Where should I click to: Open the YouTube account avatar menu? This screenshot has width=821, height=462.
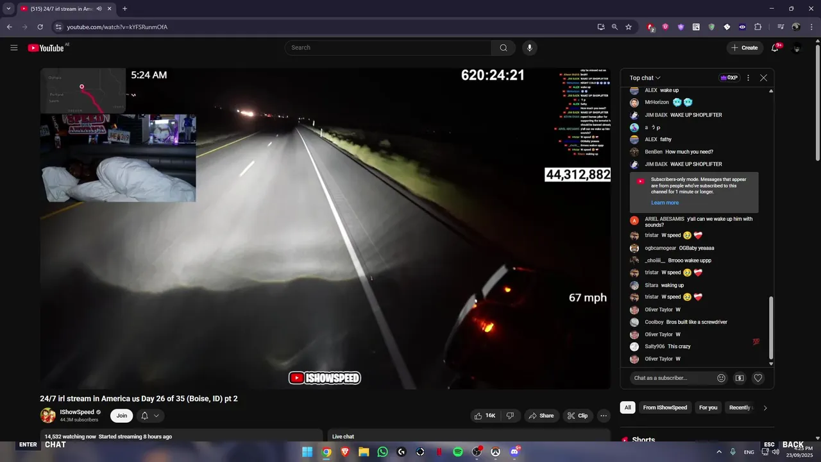(x=797, y=47)
